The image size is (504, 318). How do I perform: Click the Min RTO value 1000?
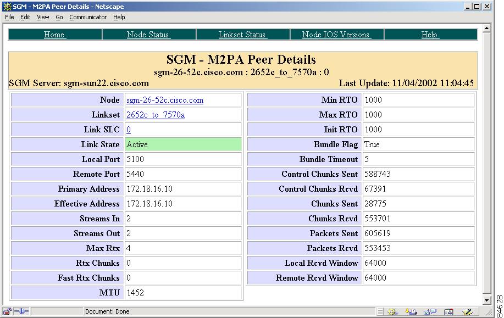pyautogui.click(x=373, y=100)
